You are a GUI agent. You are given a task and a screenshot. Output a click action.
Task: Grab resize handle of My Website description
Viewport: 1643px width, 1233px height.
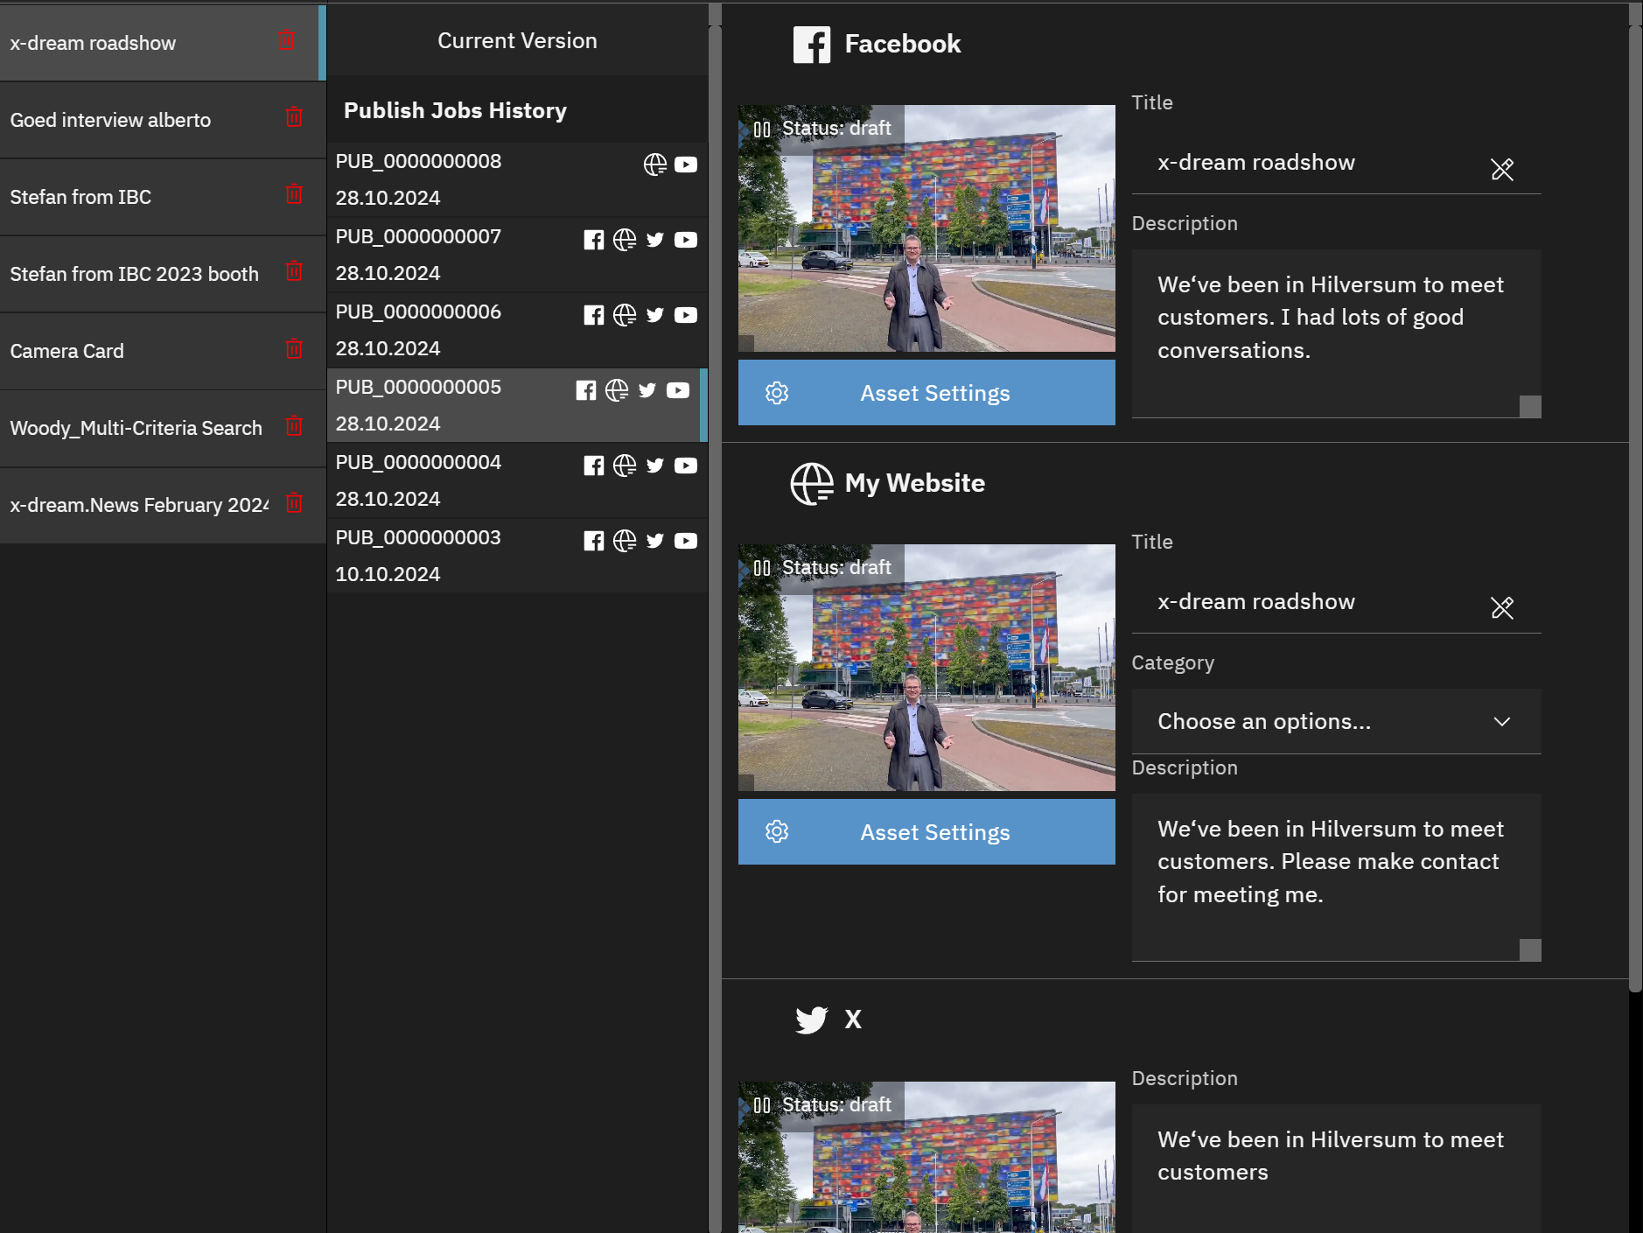click(1530, 950)
